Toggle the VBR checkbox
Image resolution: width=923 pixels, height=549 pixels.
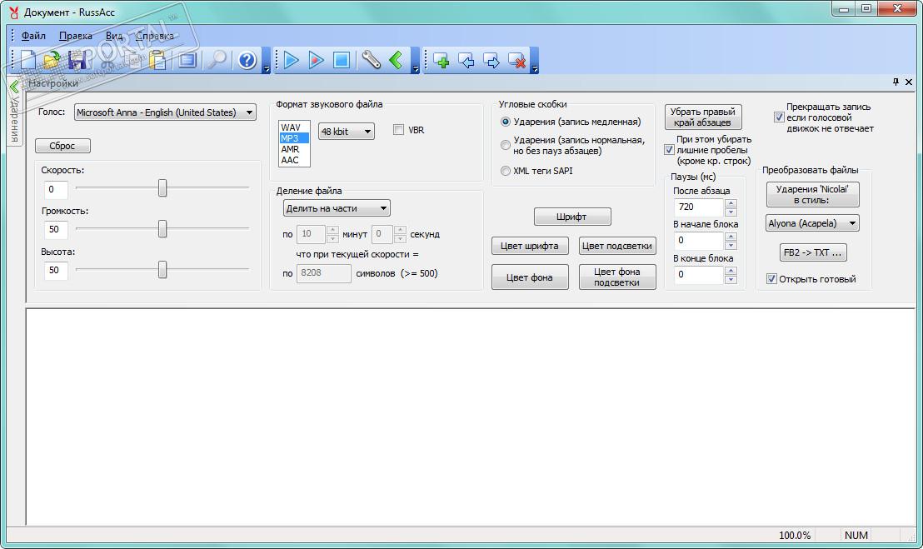point(398,130)
